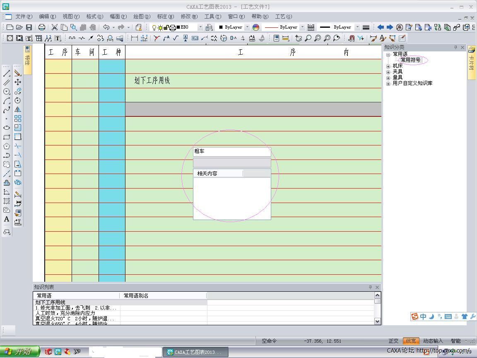Expand the 用户自定义知识库 tree node
The image size is (477, 358).
[x=388, y=83]
